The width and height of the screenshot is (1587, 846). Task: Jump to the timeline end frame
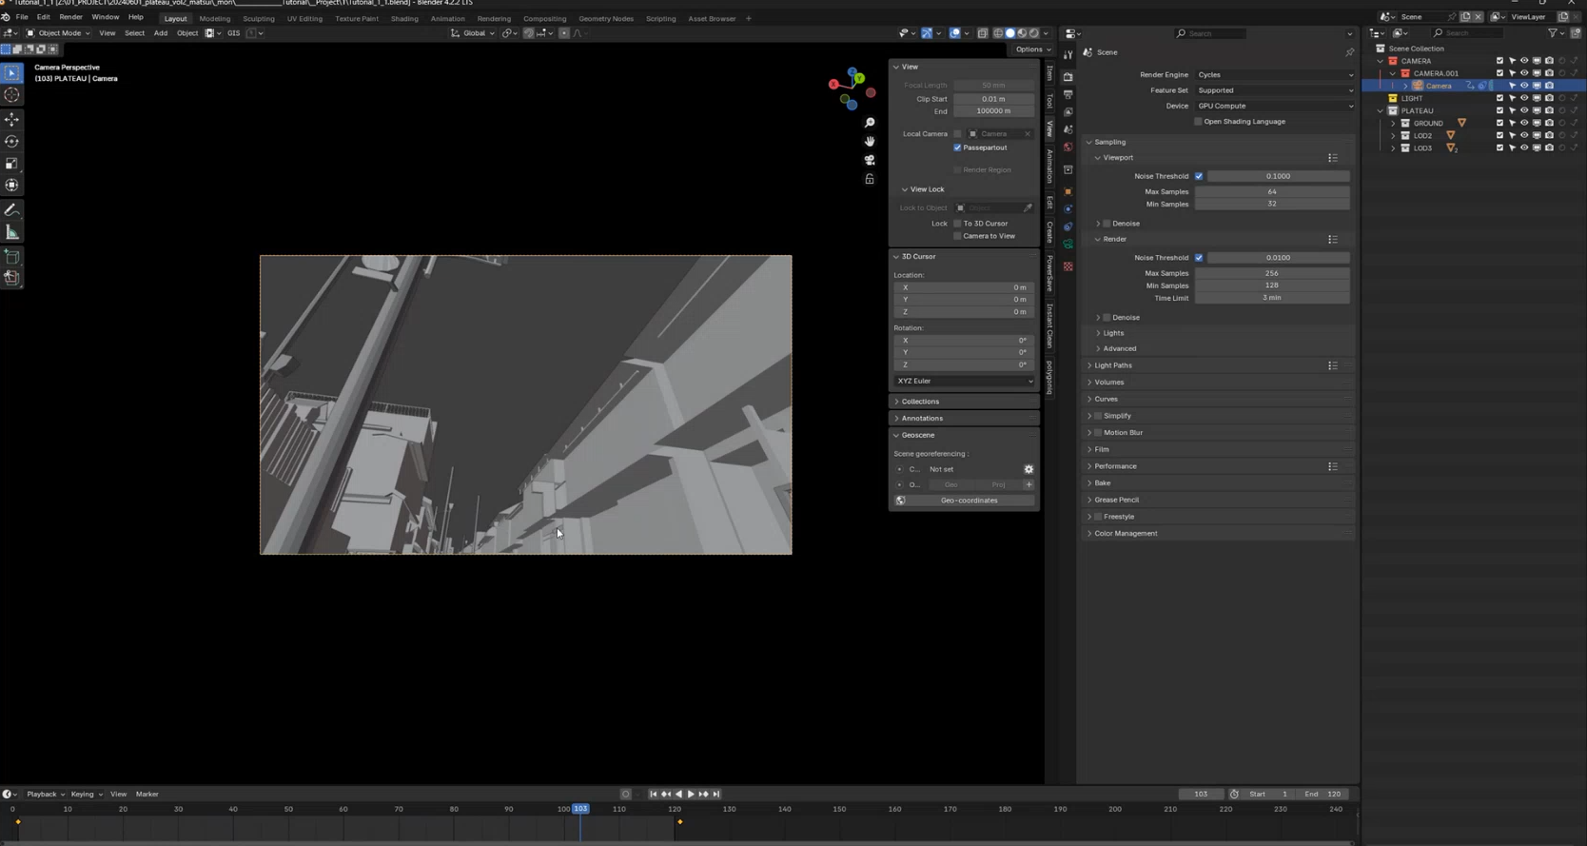(x=716, y=794)
